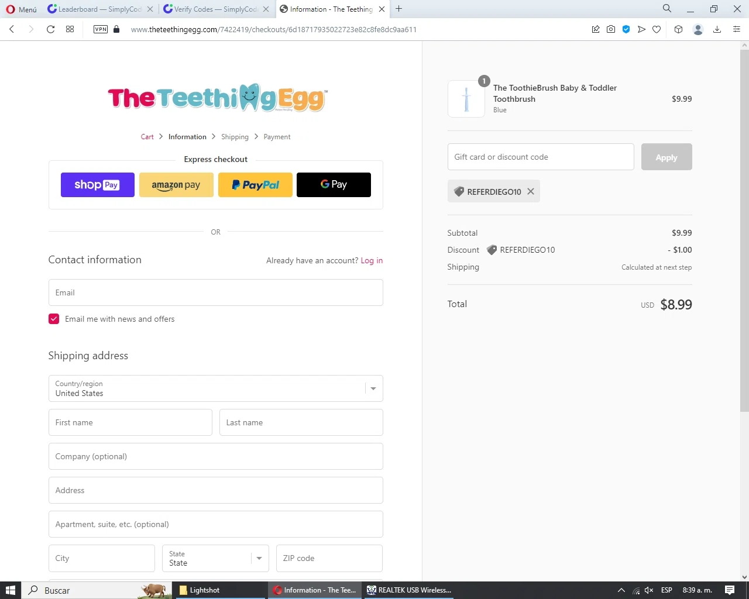Switch the ESP keyboard language
This screenshot has height=599, width=749.
pyautogui.click(x=666, y=590)
